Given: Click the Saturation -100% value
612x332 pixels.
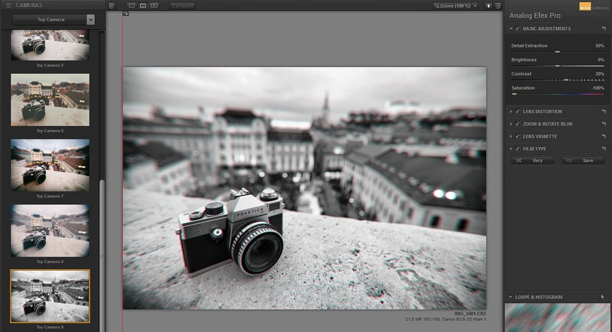Looking at the screenshot, I should tap(598, 88).
